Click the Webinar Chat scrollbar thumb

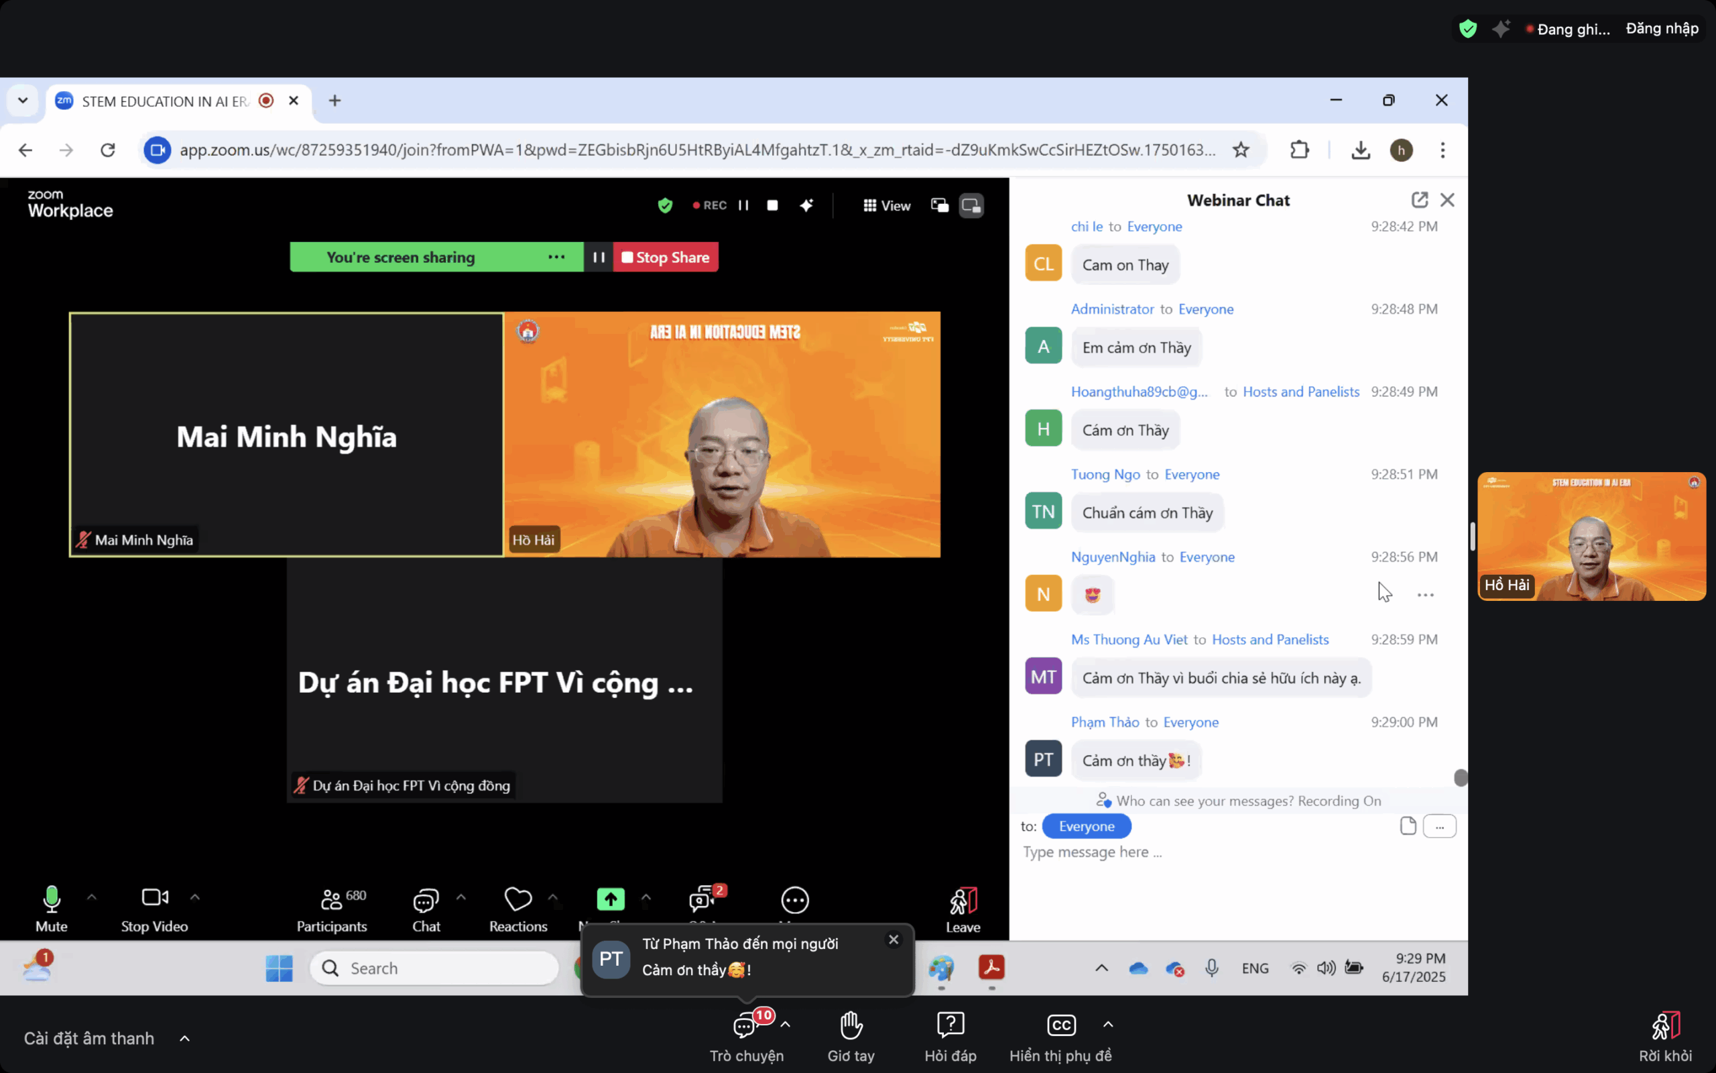(x=1460, y=778)
